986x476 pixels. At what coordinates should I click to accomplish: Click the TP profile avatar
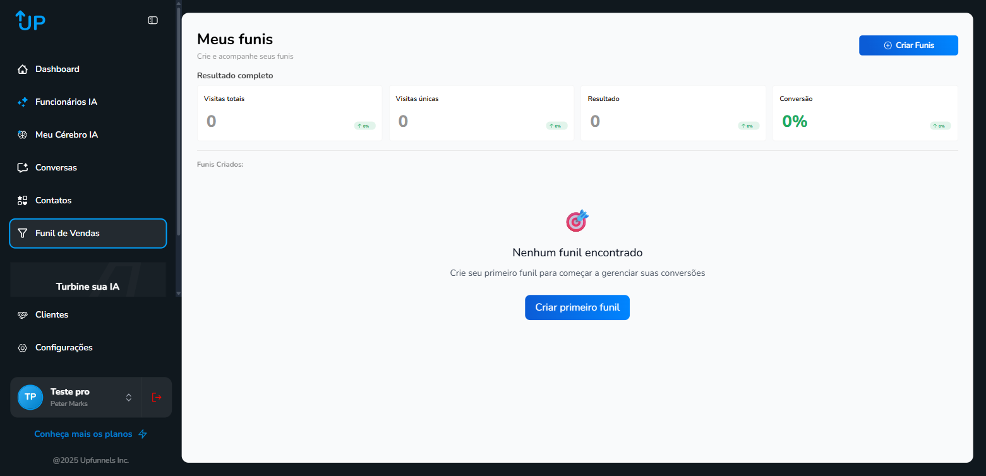pos(30,397)
